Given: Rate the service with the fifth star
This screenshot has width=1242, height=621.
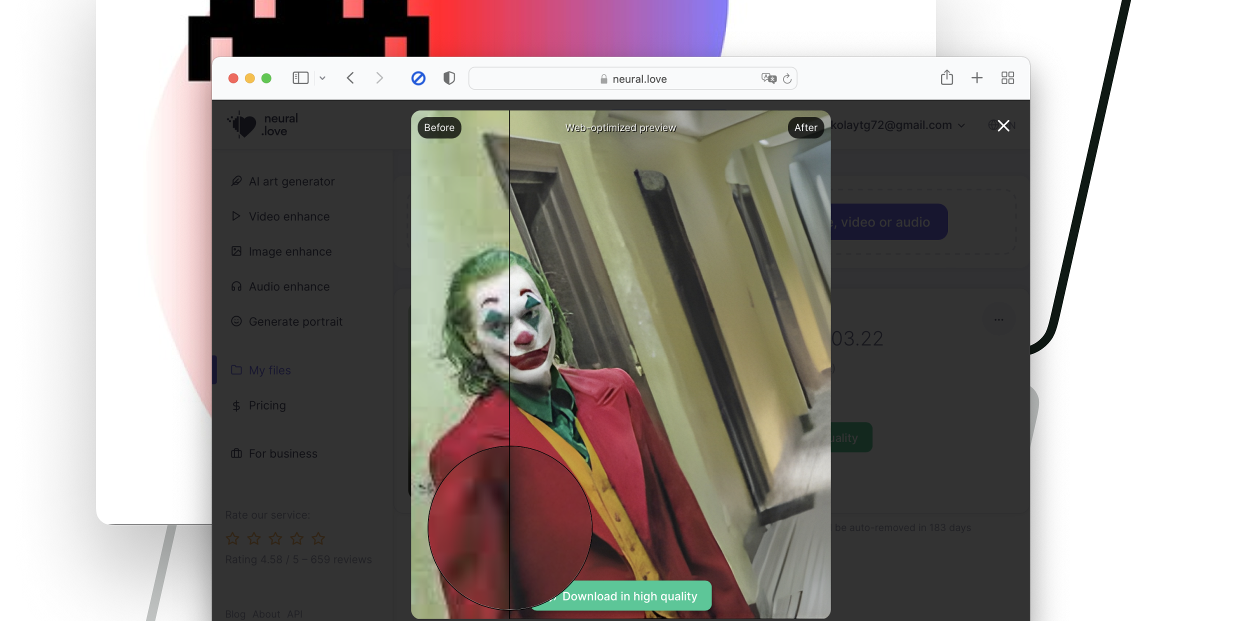Looking at the screenshot, I should pos(318,538).
